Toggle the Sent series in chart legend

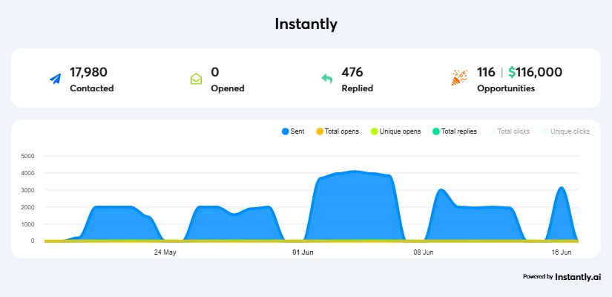pyautogui.click(x=293, y=131)
